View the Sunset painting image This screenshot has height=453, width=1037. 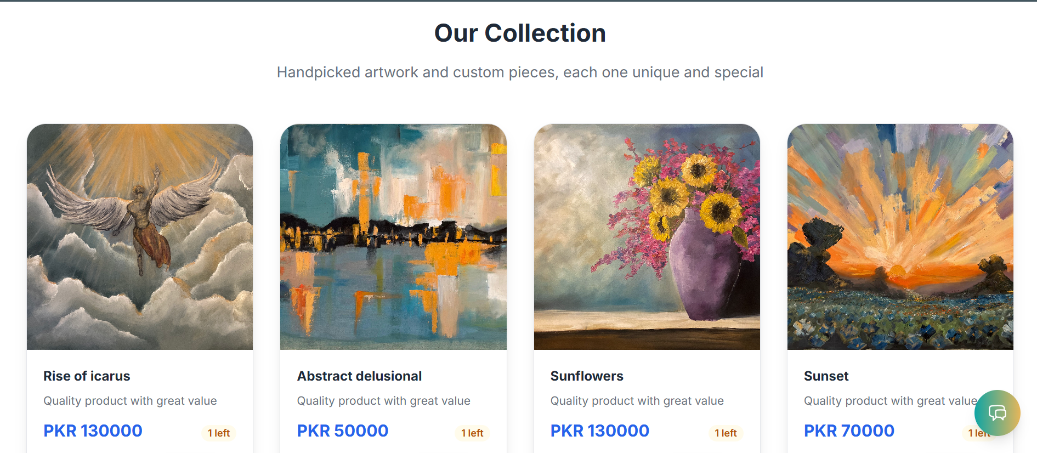900,236
